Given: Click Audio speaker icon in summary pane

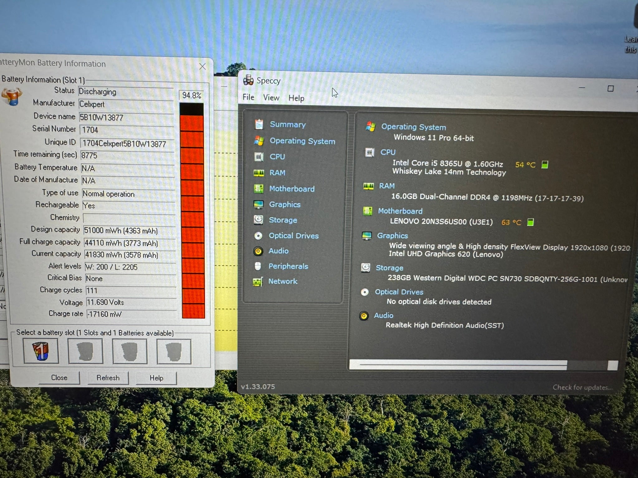Looking at the screenshot, I should [364, 316].
